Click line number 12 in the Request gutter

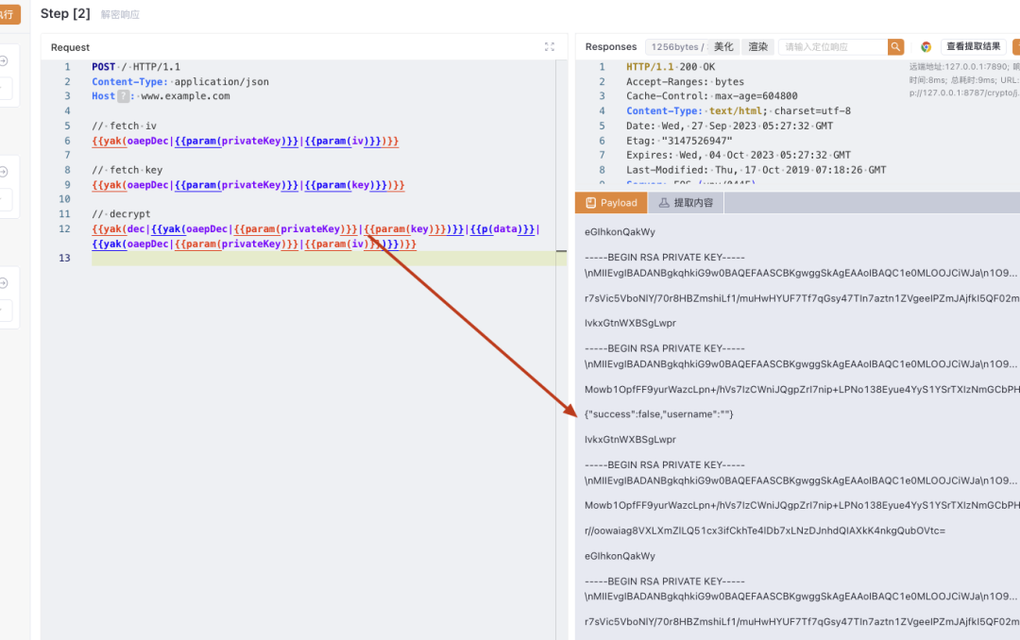[x=64, y=229]
